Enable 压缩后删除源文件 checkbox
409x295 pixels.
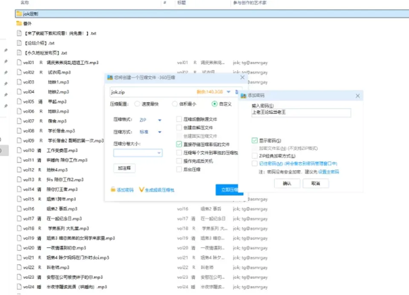point(179,119)
